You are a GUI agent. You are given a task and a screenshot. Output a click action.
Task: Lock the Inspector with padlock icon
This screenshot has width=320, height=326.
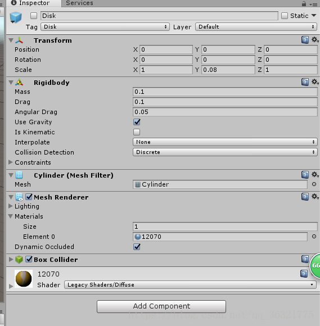(x=304, y=3)
